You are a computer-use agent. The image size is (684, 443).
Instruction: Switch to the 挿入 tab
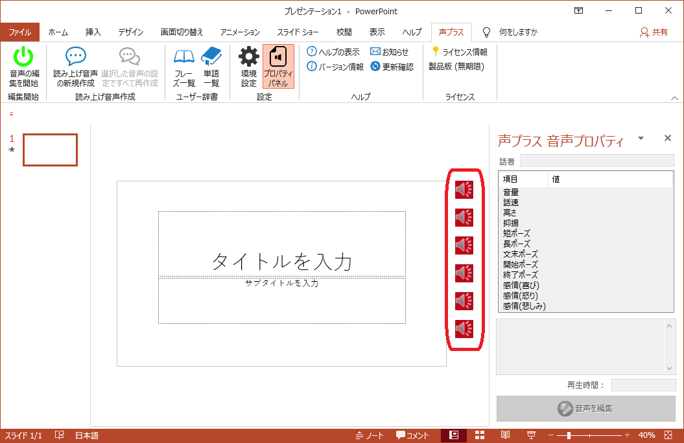point(93,32)
